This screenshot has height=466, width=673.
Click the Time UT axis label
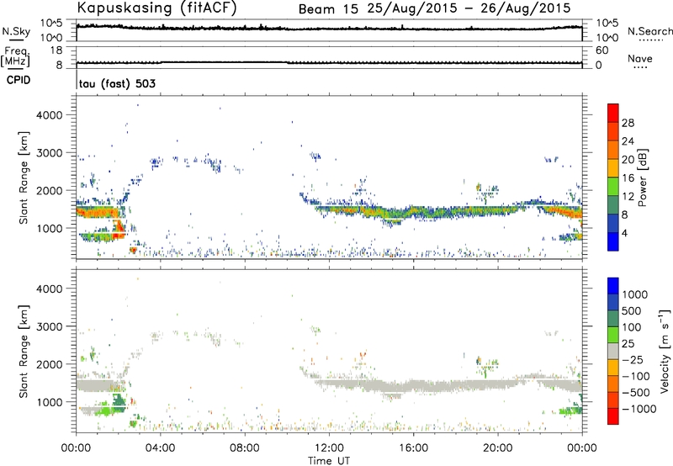[x=329, y=461]
